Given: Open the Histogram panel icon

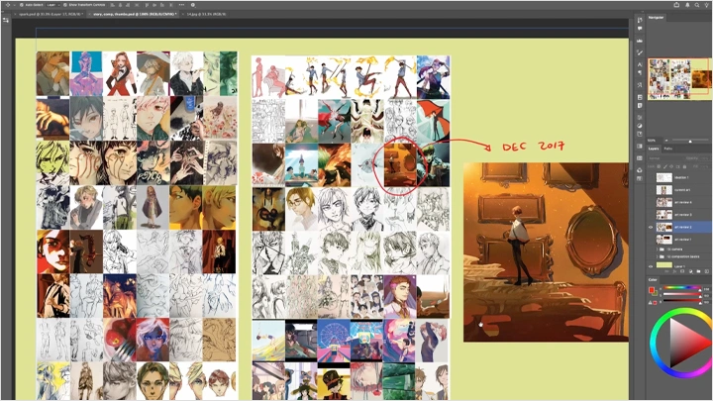Looking at the screenshot, I should coord(640,41).
